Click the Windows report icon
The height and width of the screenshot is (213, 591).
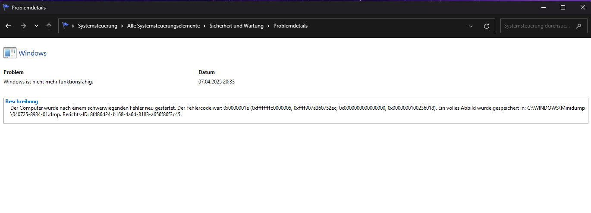click(x=10, y=53)
